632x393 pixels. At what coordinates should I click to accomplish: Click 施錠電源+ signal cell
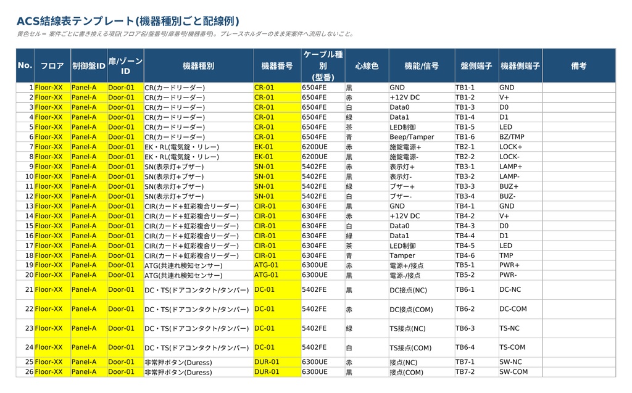coord(422,147)
